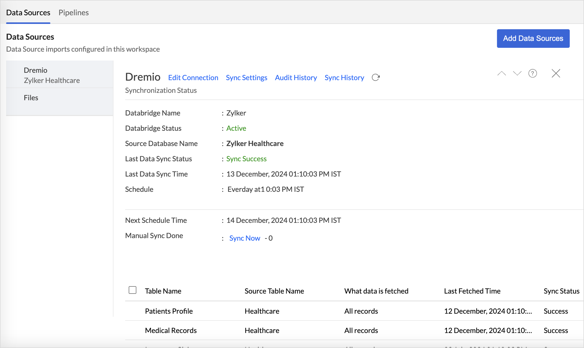584x348 pixels.
Task: Click the refresh icon next to Sync History
Action: point(376,77)
